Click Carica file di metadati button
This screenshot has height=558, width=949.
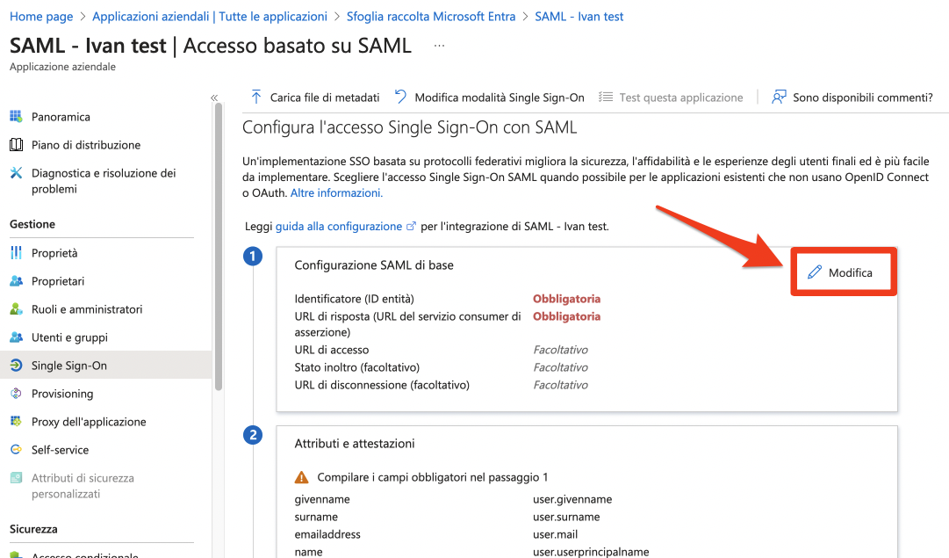click(314, 97)
